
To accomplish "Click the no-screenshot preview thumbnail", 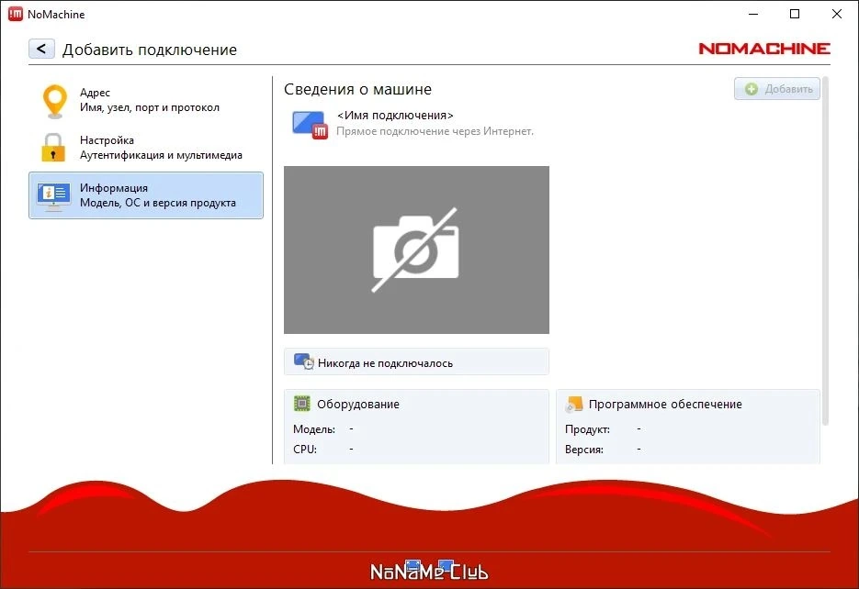I will click(416, 250).
